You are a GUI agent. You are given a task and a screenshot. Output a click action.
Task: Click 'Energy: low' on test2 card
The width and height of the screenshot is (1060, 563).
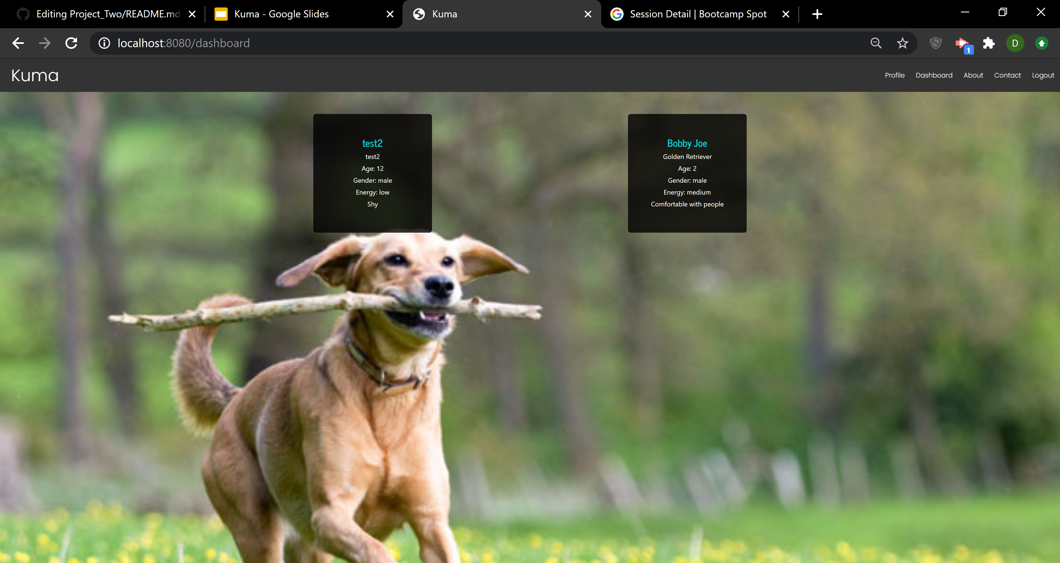pos(372,192)
